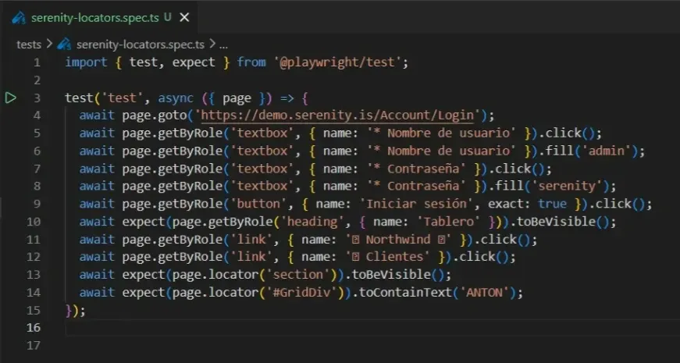Click the Playwright file icon in the tab
680x363 pixels.
coord(19,18)
